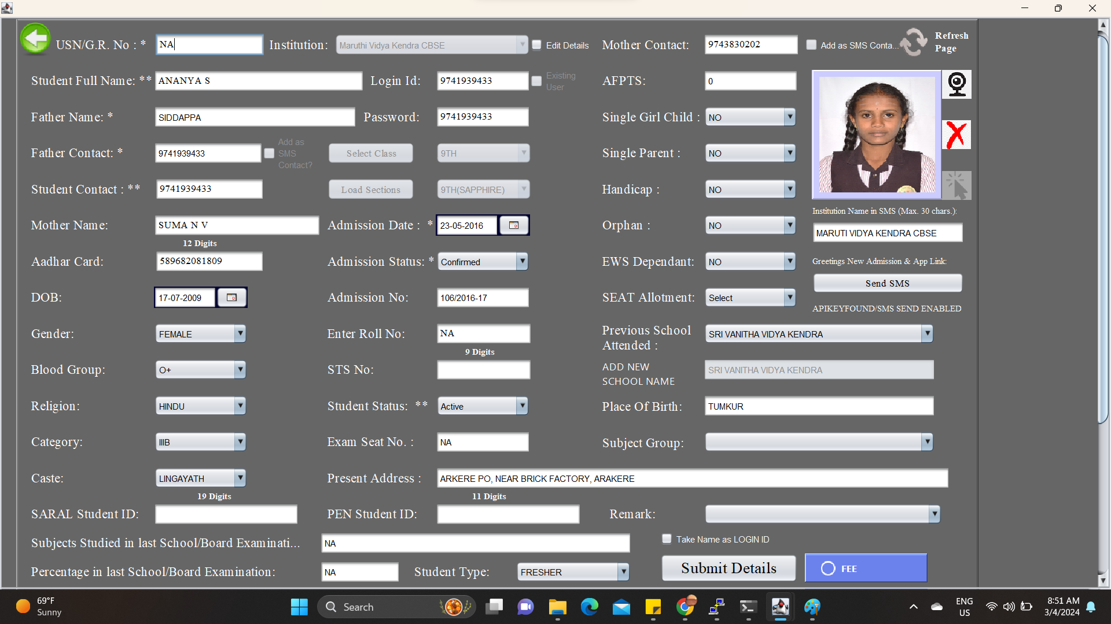Expand the Gender dropdown

240,334
